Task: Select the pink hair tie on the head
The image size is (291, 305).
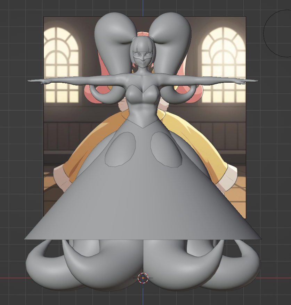Action: [x=143, y=33]
